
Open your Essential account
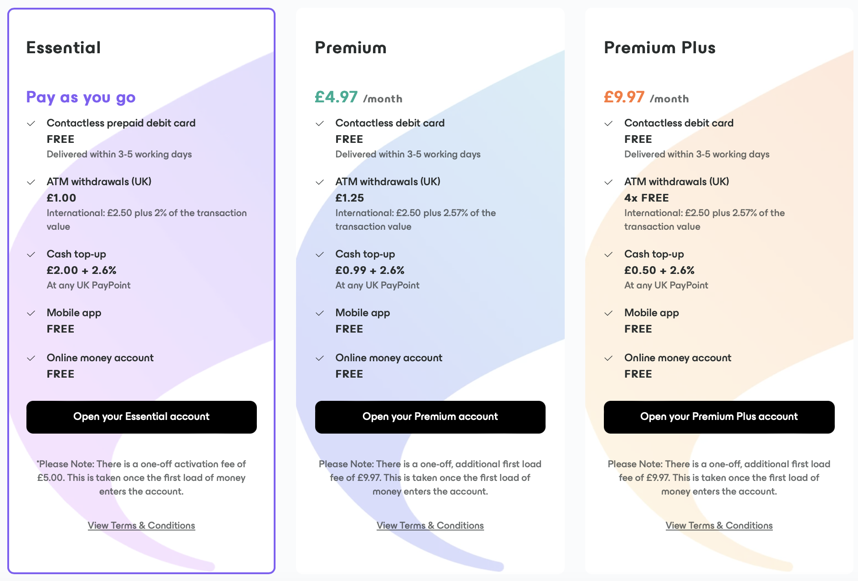(x=142, y=417)
